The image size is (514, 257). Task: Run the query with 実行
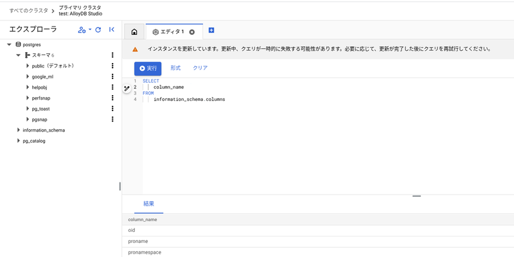[148, 69]
